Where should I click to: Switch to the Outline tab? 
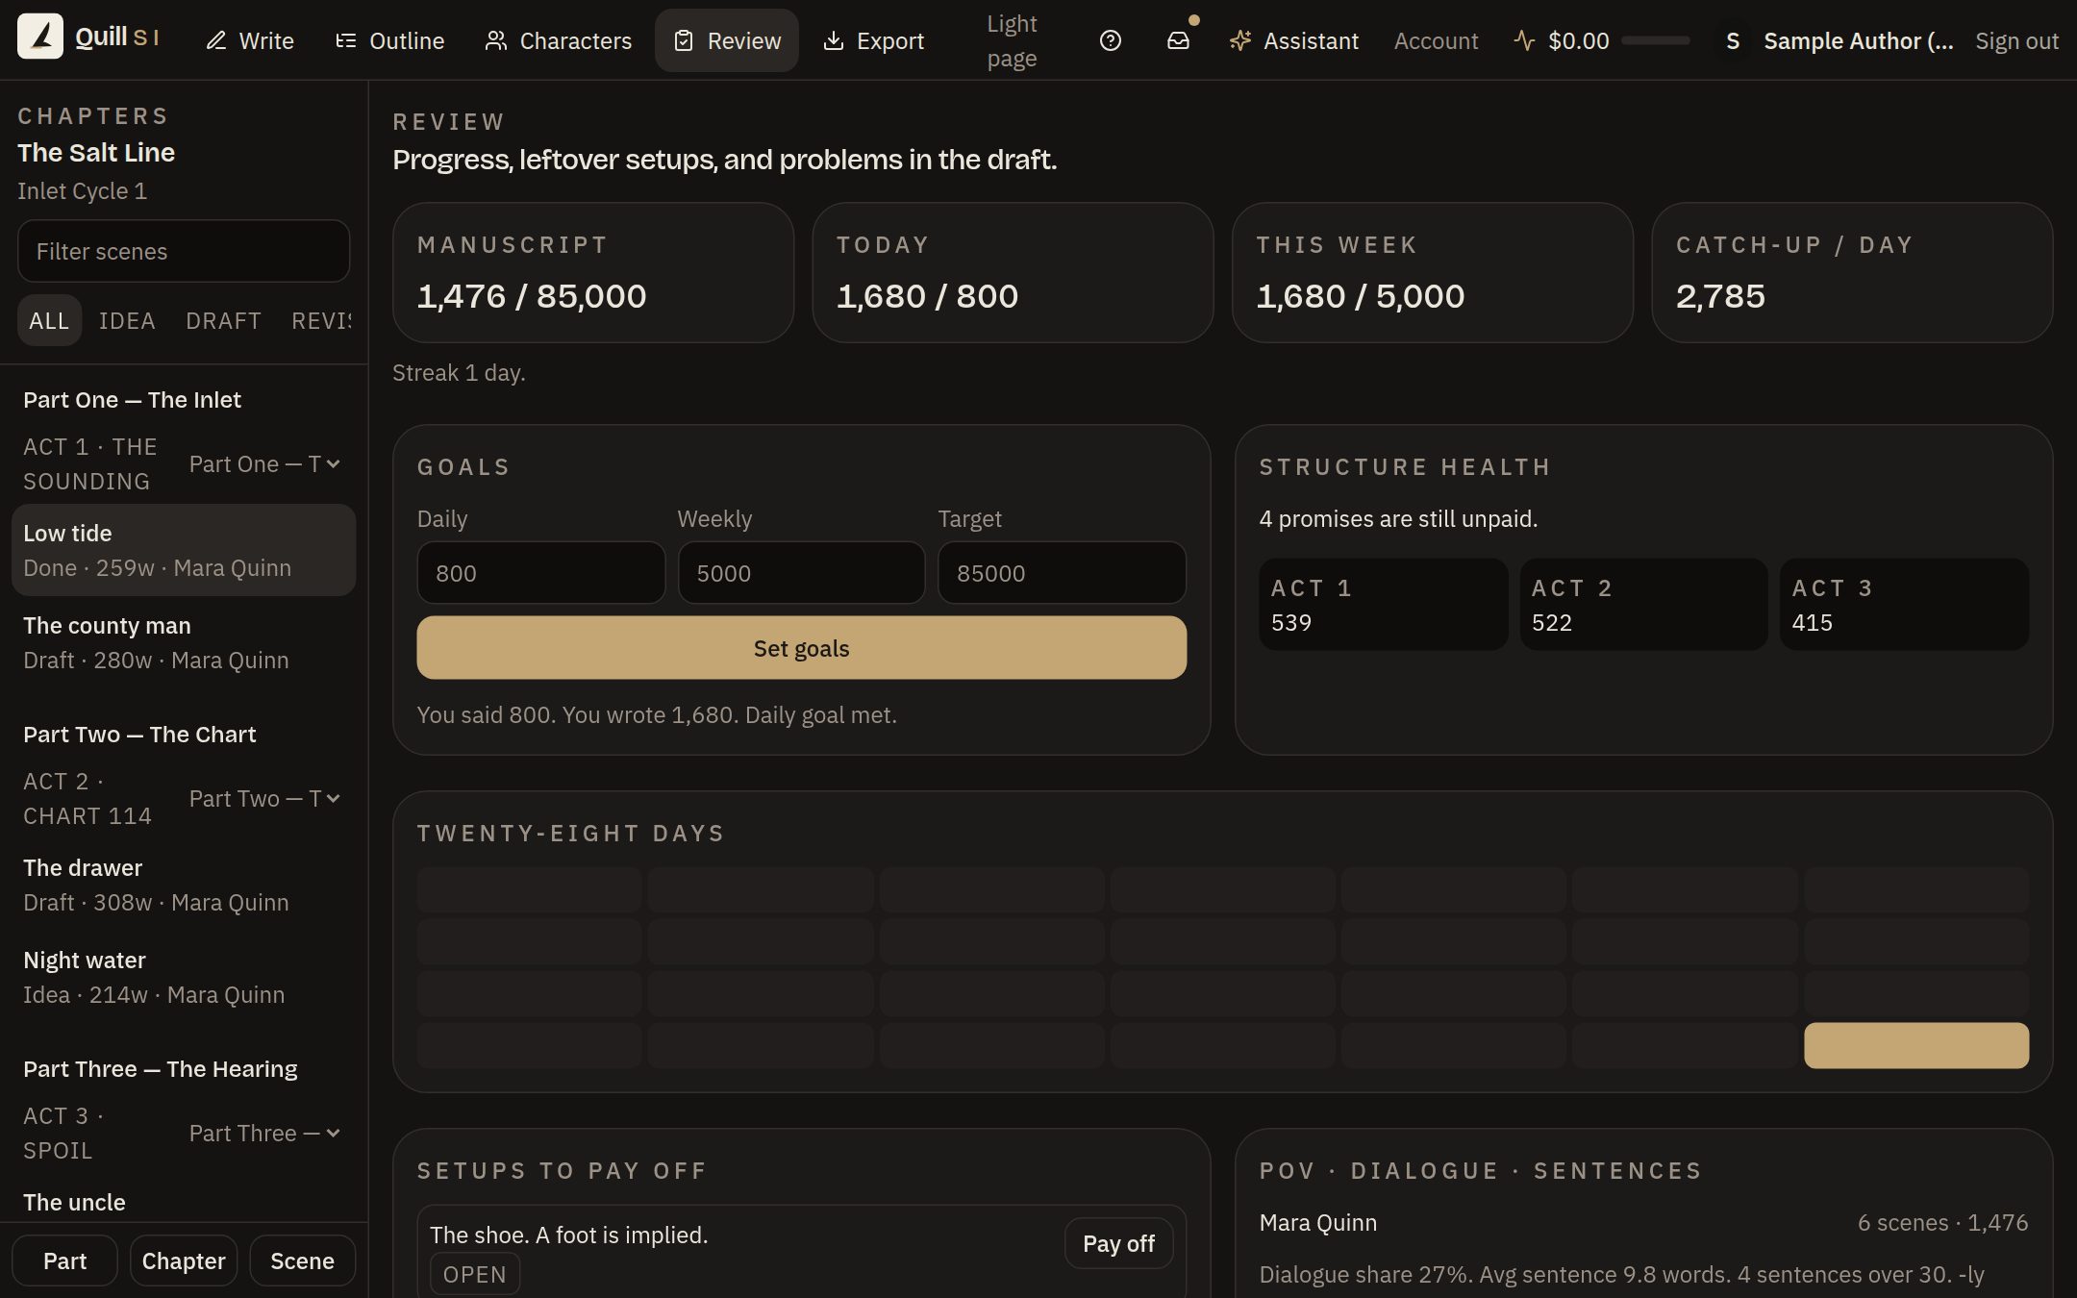click(389, 41)
